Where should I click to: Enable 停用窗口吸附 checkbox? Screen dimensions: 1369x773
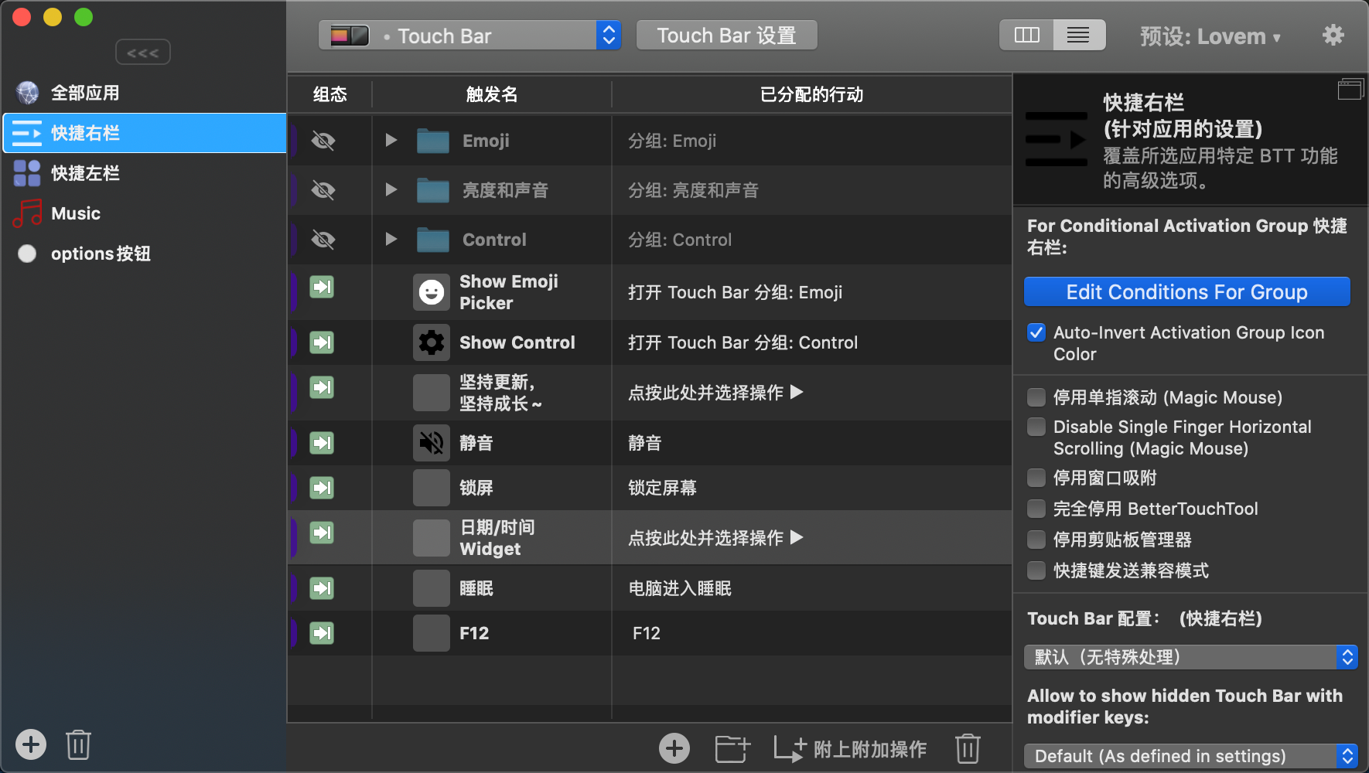(1036, 478)
